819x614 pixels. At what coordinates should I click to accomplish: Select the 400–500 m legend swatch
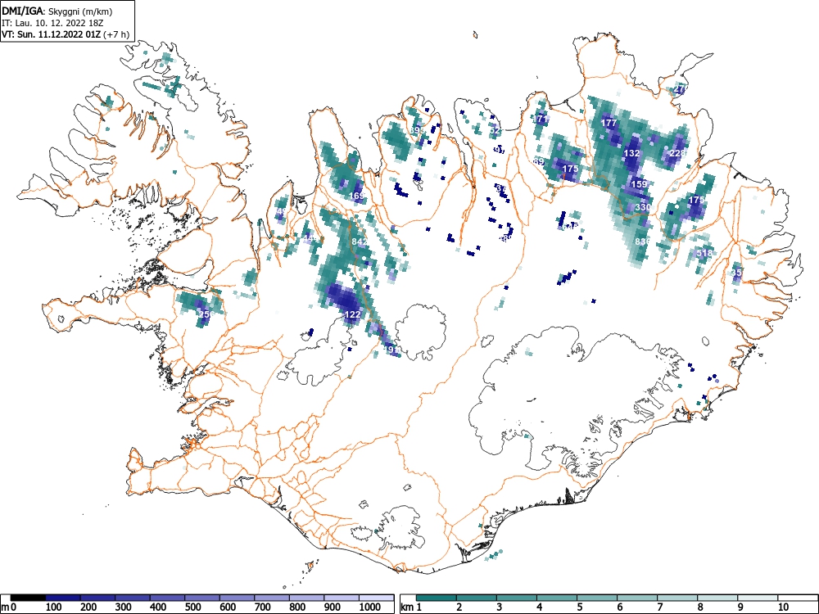168,598
